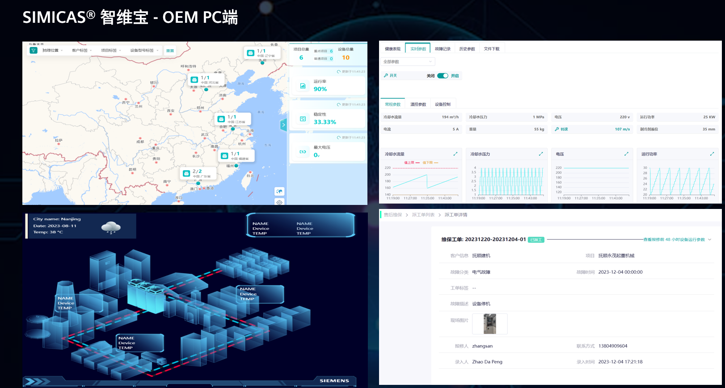Click the key icon beside 转速
725x388 pixels.
point(556,129)
